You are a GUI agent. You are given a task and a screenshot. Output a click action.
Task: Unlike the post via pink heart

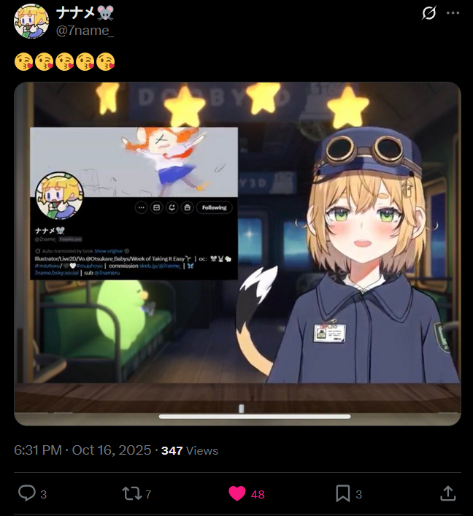(x=237, y=493)
